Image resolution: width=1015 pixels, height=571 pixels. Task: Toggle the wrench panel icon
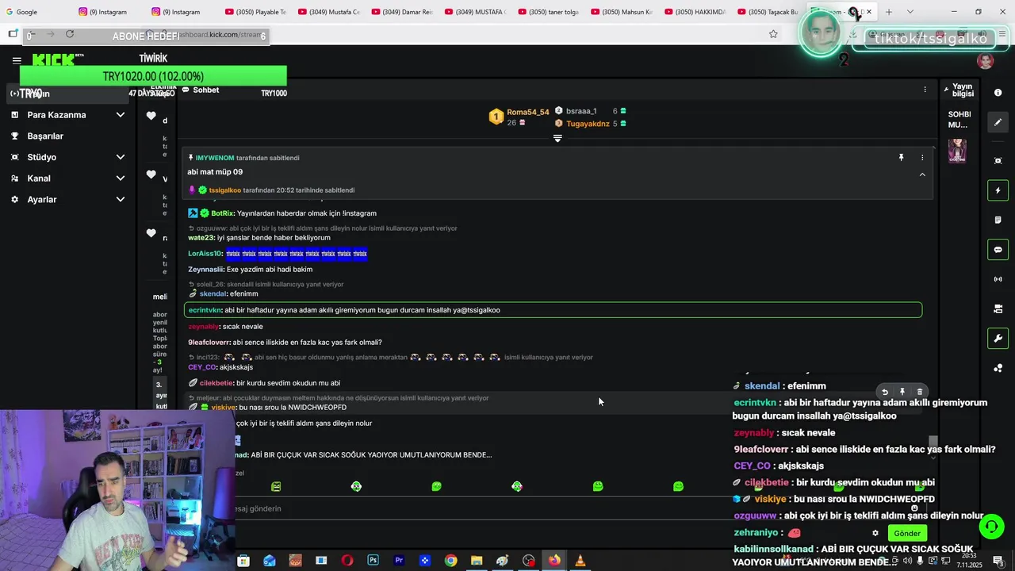point(998,338)
